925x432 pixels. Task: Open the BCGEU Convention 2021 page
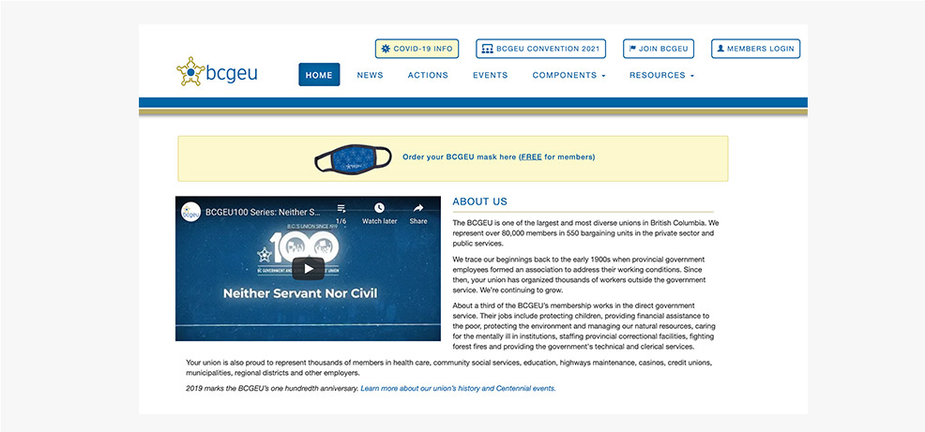pyautogui.click(x=540, y=49)
